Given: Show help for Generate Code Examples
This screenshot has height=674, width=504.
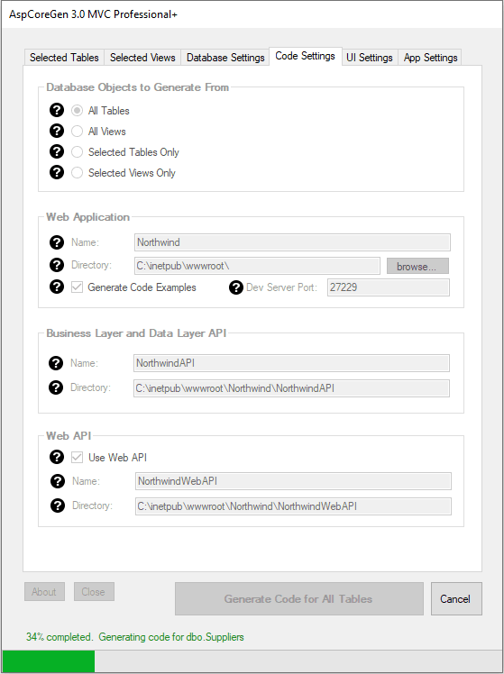Looking at the screenshot, I should click(56, 287).
